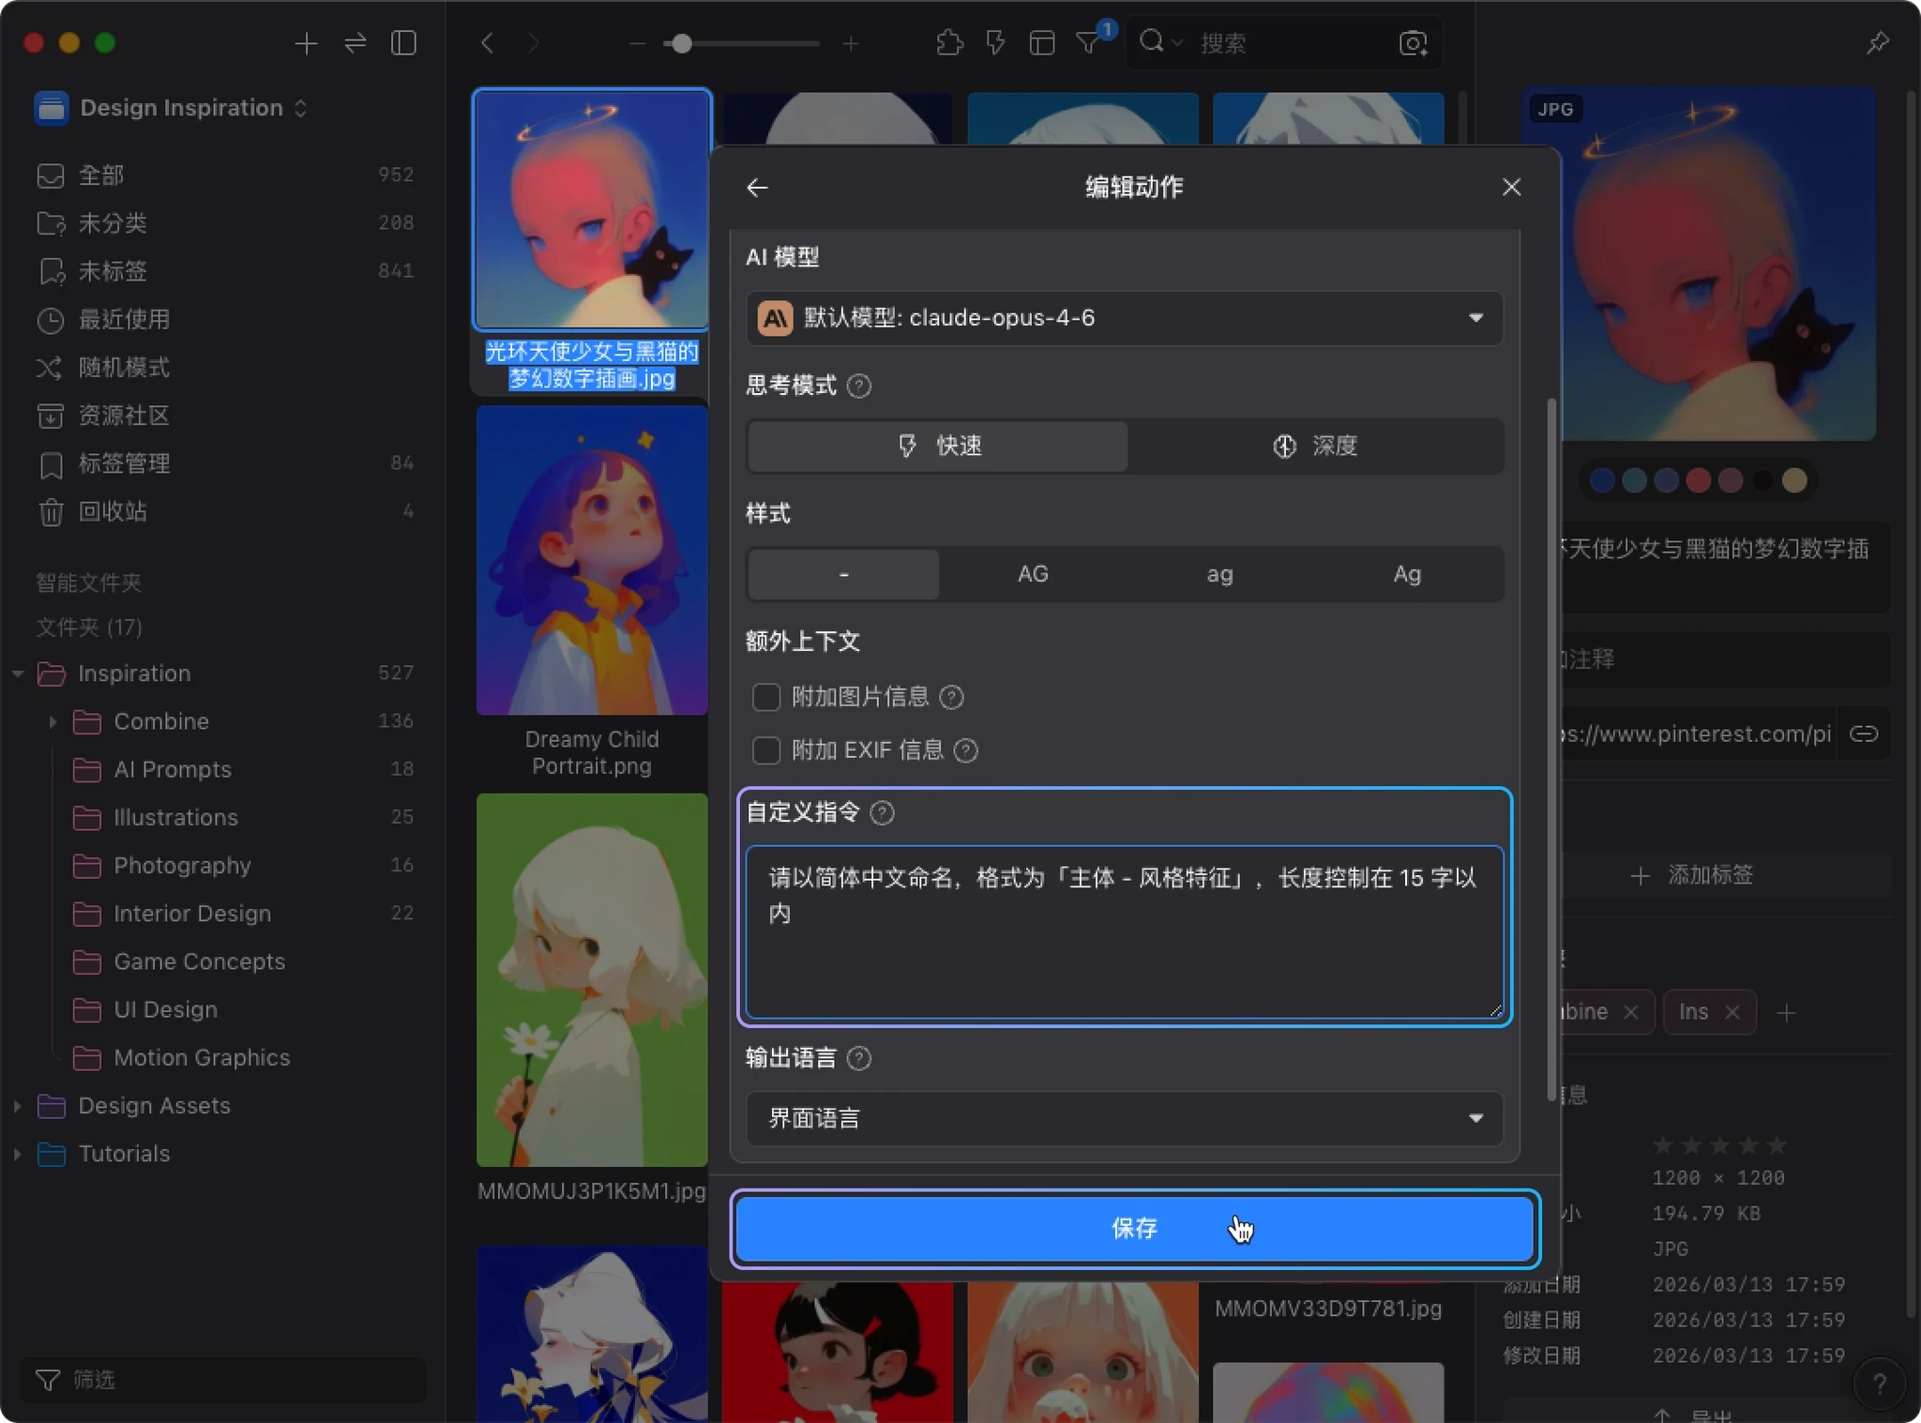Screen dimensions: 1921x1423
Task: Open the AI 模型 claude-opus-4-6 dropdown
Action: 1124,318
